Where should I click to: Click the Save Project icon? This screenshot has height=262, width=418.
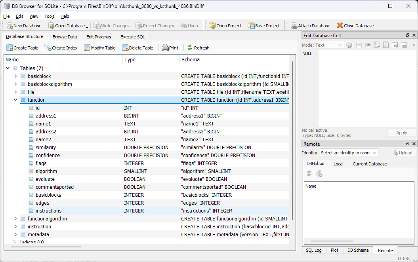251,26
